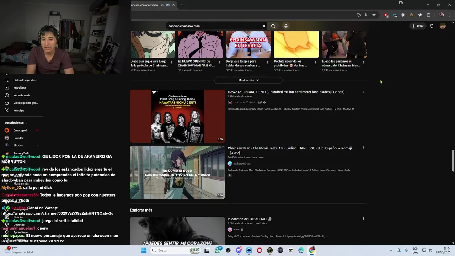The height and width of the screenshot is (256, 455).
Task: Open options for la canción del GIGACHAD
Action: (363, 218)
